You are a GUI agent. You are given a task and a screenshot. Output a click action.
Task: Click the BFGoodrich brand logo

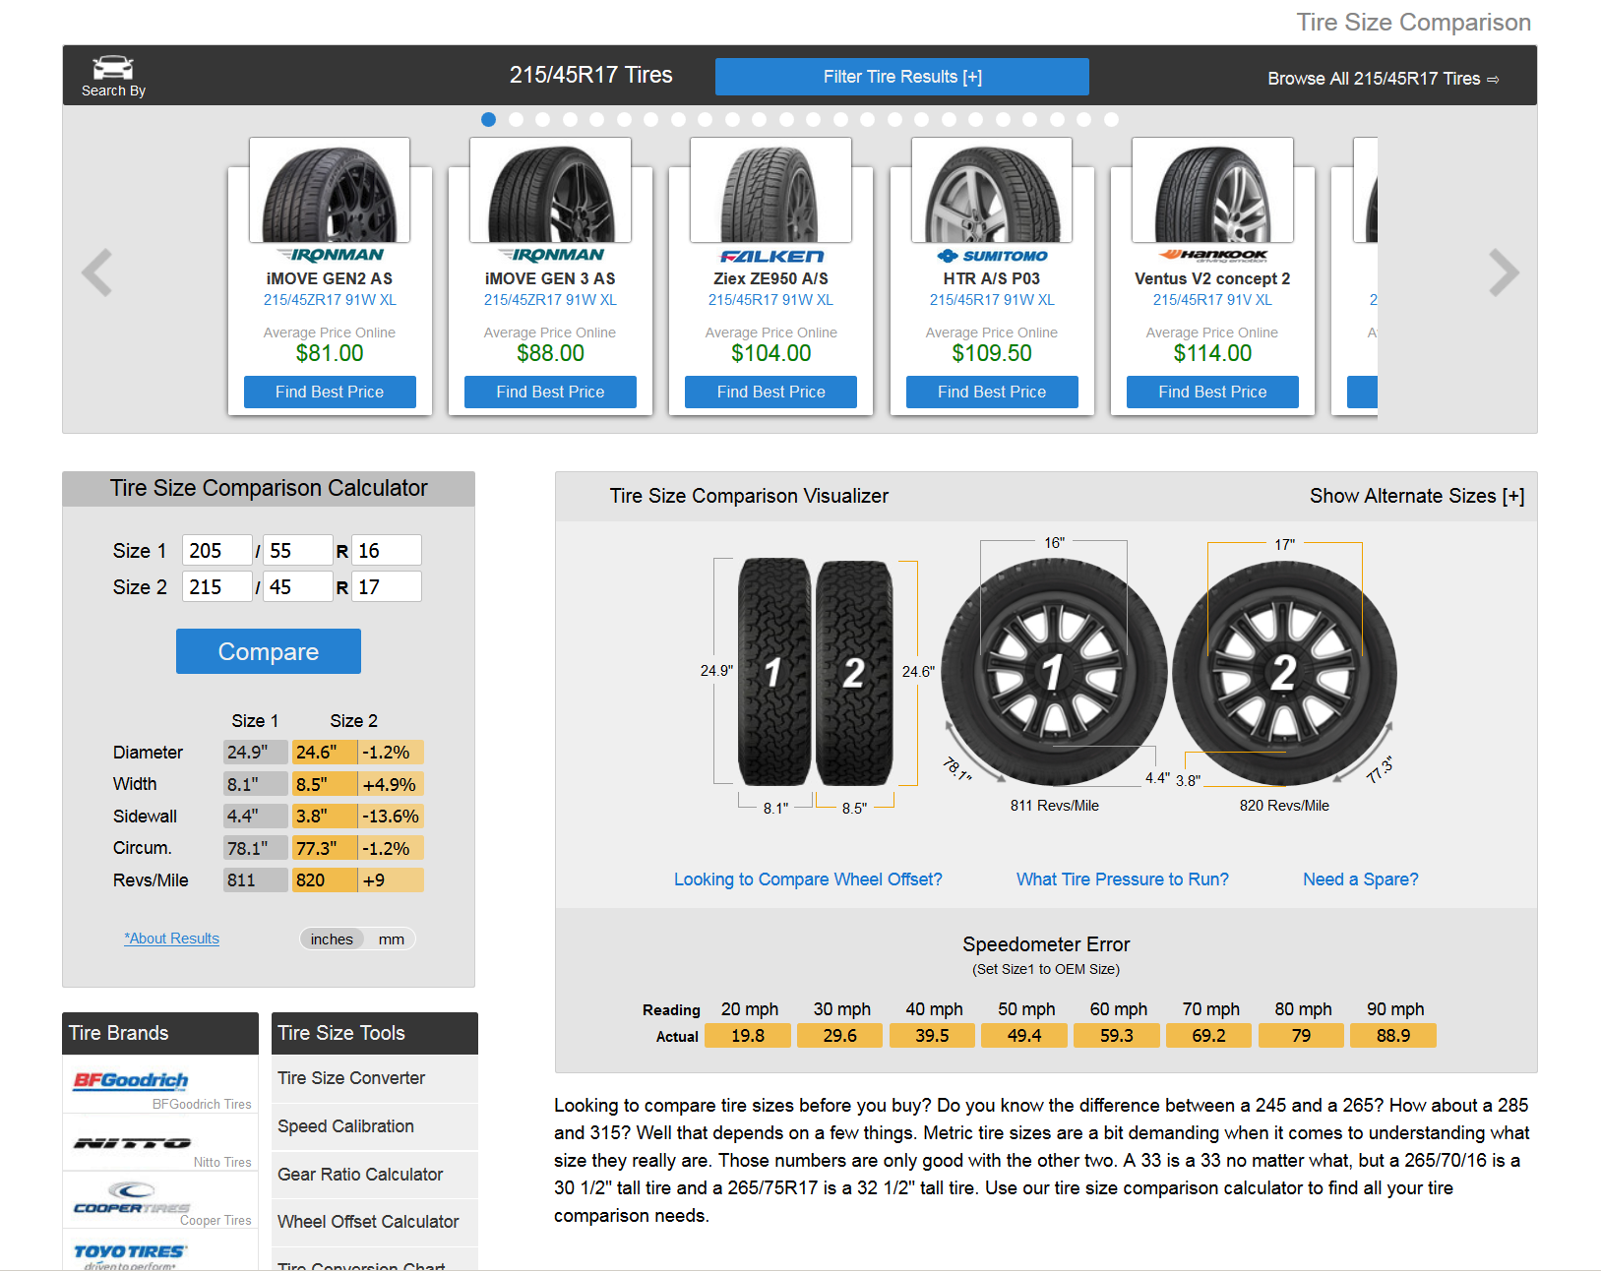(131, 1081)
